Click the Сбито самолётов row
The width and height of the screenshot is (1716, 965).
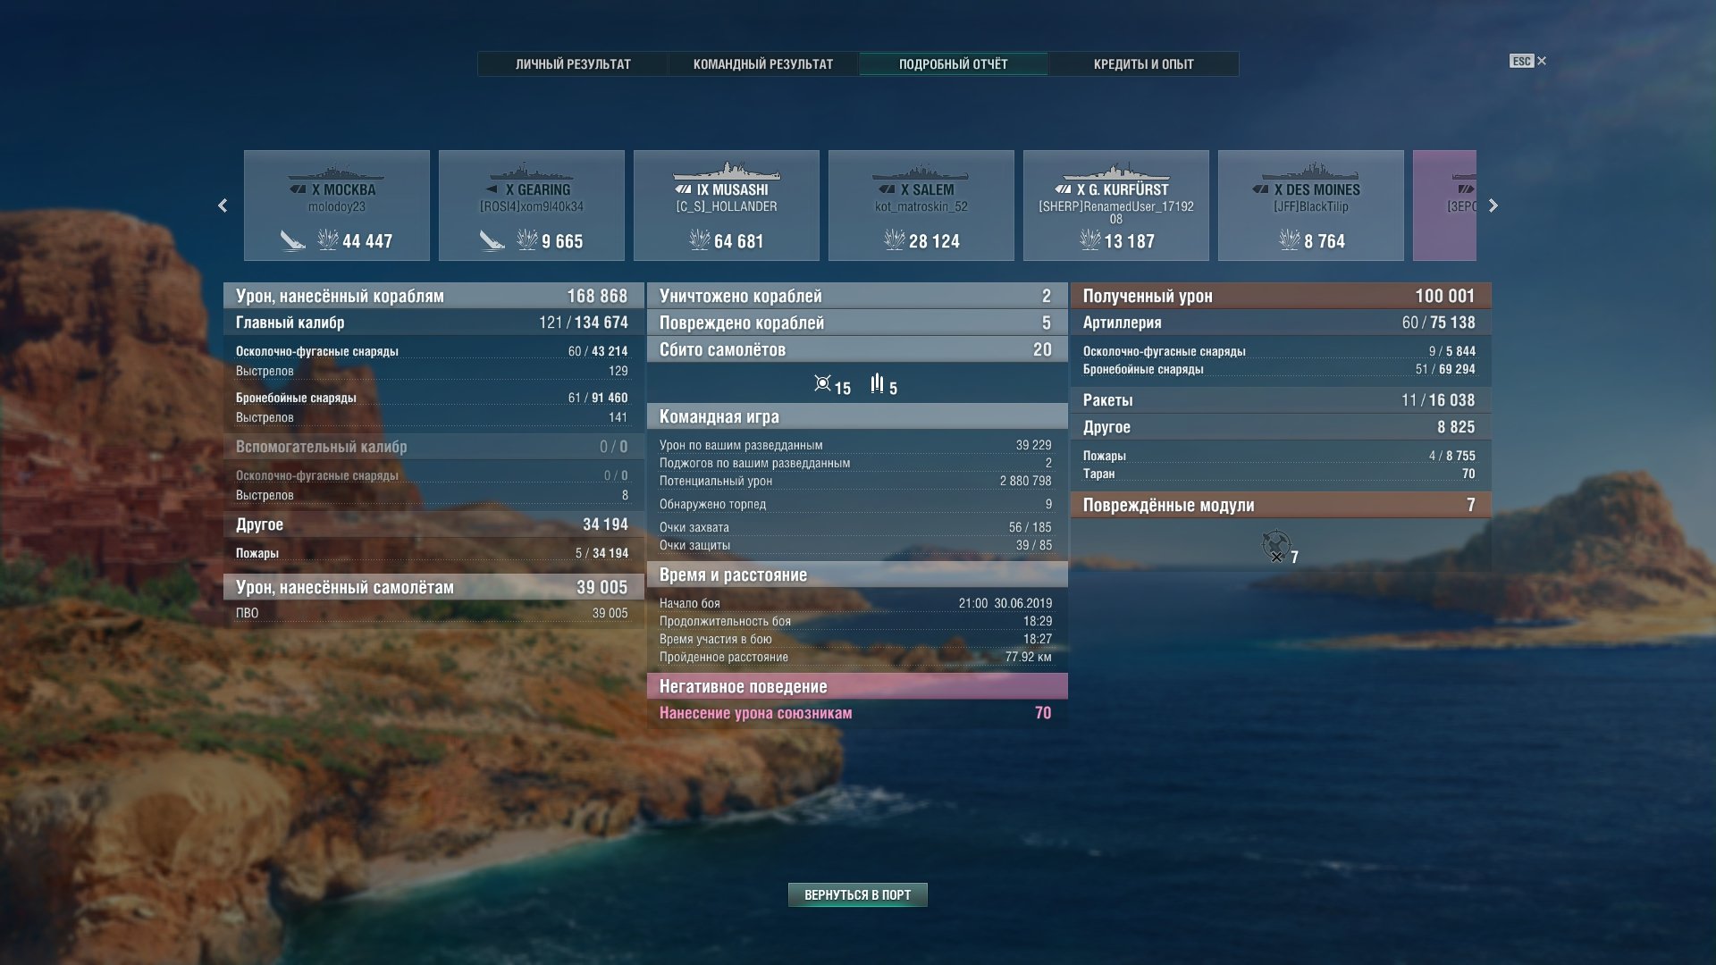[x=857, y=349]
